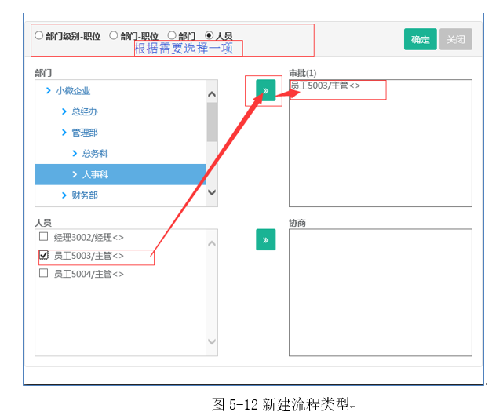Uncheck the 员工5003/主管 checkbox
Screen dimensions: 503x419
pos(44,255)
